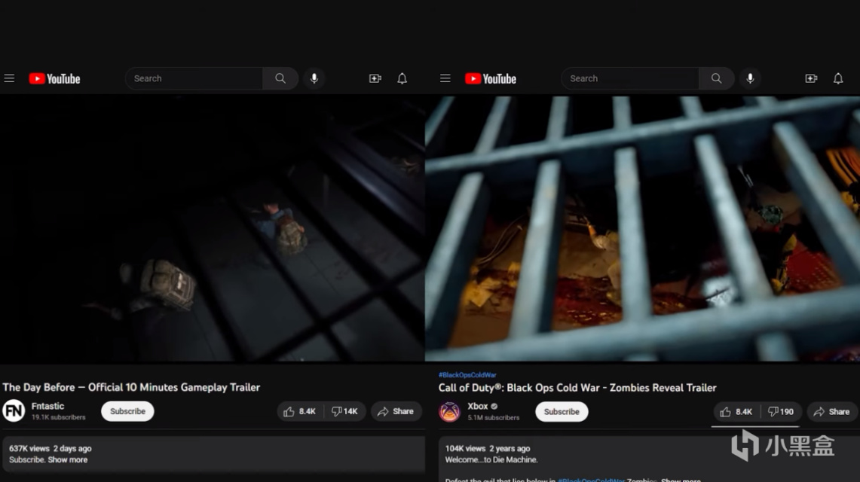This screenshot has height=482, width=860.
Task: Open the Fntastic channel avatar
Action: [14, 410]
